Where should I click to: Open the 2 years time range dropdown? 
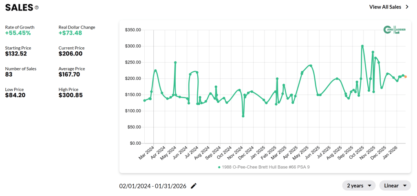pos(359,185)
